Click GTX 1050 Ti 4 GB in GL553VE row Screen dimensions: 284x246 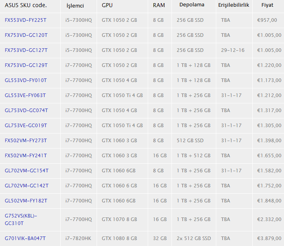coord(122,95)
